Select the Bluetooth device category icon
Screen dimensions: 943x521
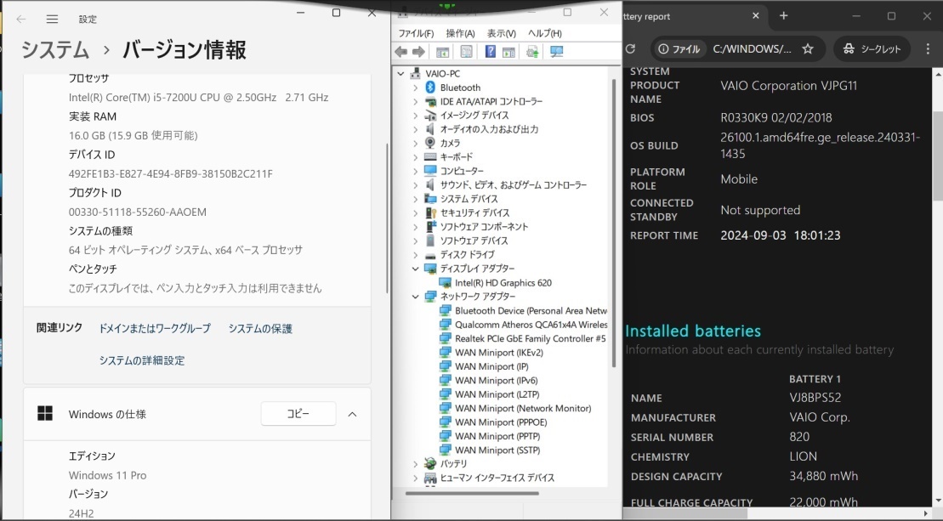click(x=430, y=88)
